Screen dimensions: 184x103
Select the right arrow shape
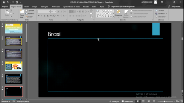[106, 13]
